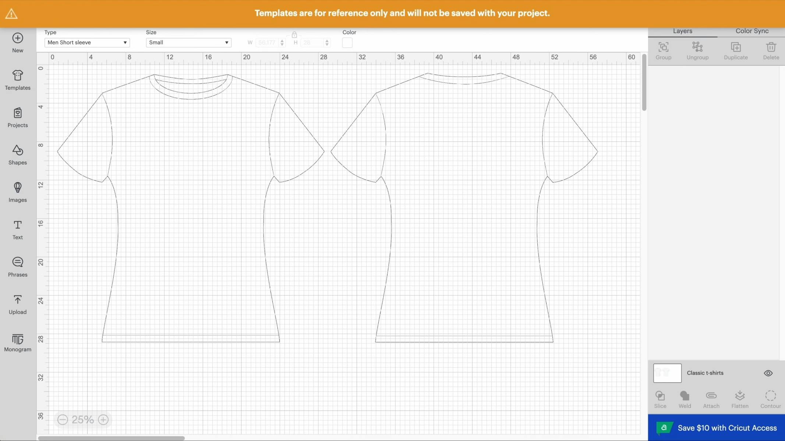Open the Size dropdown showing Small
This screenshot has height=441, width=785.
tap(188, 42)
